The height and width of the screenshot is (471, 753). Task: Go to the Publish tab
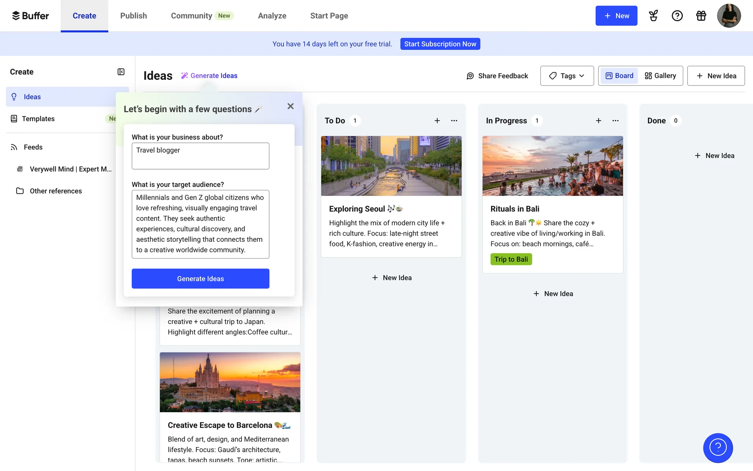(x=133, y=16)
